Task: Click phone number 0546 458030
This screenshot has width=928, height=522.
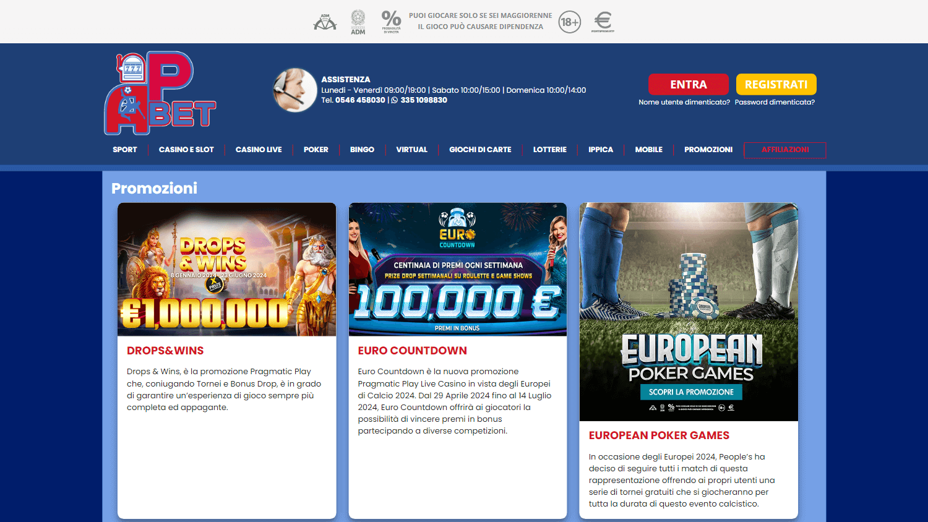Action: click(360, 100)
